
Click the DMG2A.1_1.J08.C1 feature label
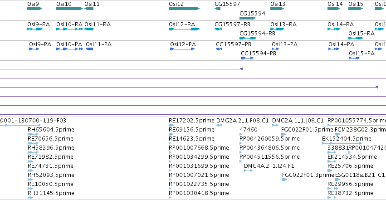point(298,121)
